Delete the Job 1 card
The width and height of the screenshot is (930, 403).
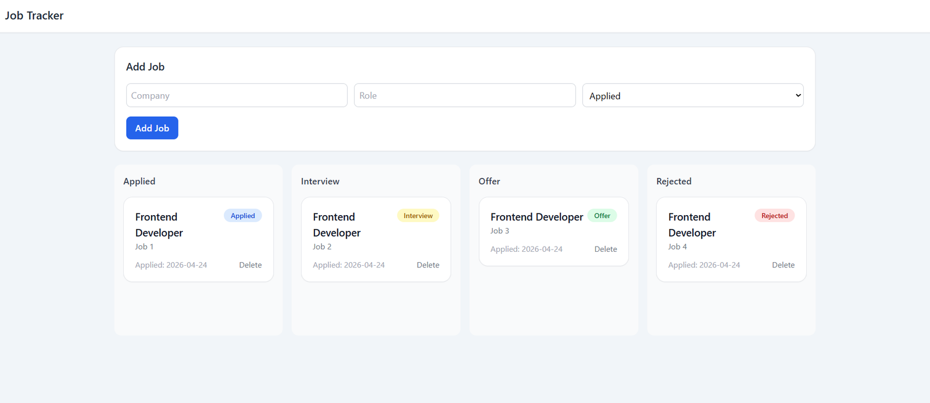tap(250, 265)
